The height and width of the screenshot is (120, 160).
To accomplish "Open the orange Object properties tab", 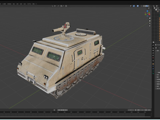I will (153, 64).
